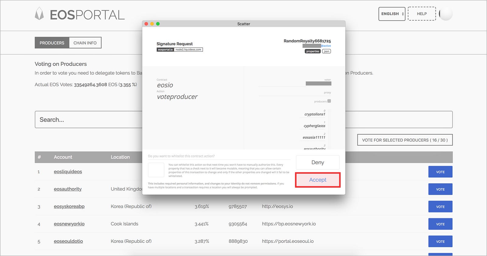The image size is (487, 256).
Task: Switch to the PRODUCERS tab
Action: (52, 43)
